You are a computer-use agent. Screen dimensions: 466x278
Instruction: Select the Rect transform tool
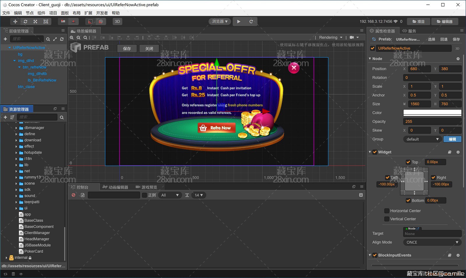pos(46,22)
